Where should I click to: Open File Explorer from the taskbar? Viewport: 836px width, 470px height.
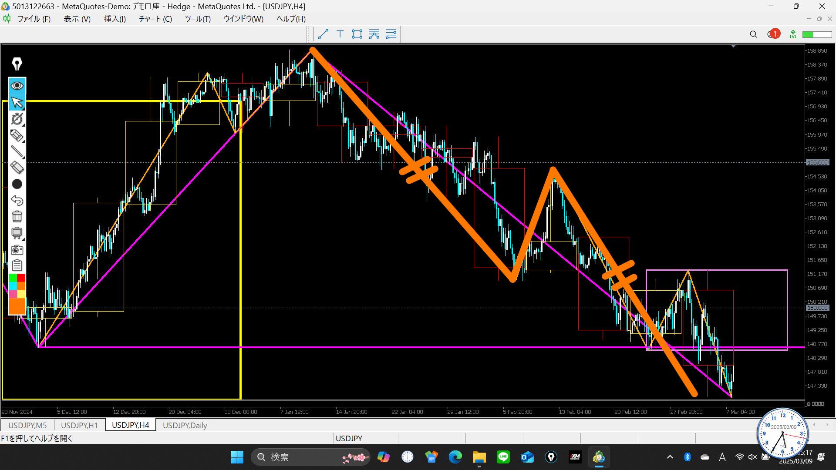click(x=479, y=457)
